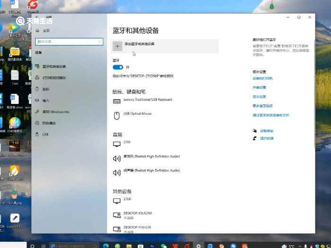The image size is (331, 248).
Task: Open the 声音设置 link
Action: [259, 87]
